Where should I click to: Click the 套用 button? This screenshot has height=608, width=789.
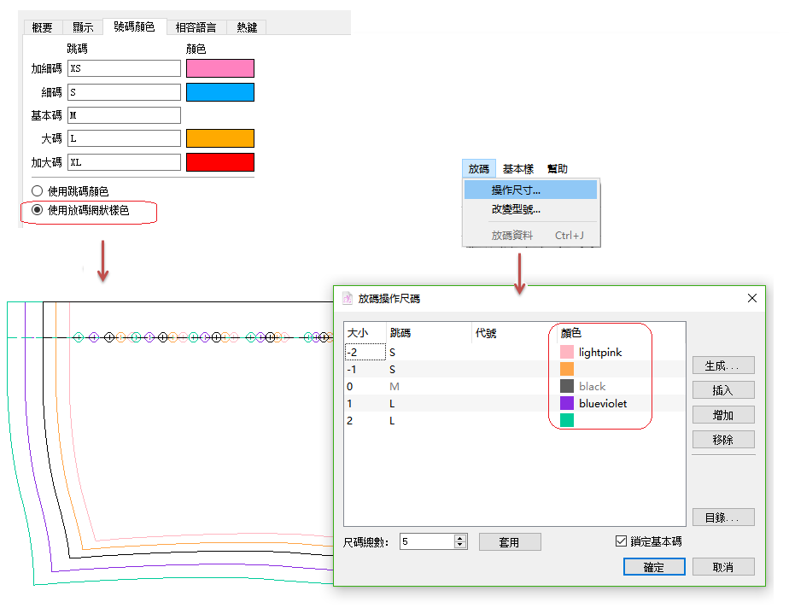click(x=510, y=542)
